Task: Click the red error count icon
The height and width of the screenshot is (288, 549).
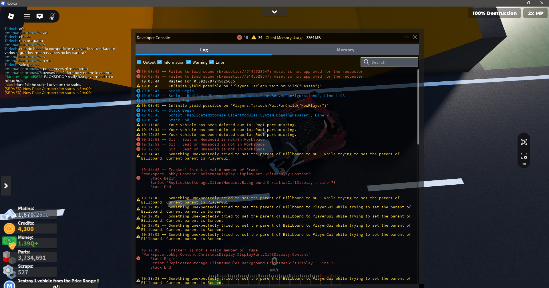Action: pos(240,37)
